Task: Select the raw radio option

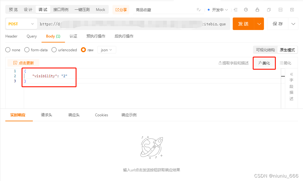Action: 83,50
